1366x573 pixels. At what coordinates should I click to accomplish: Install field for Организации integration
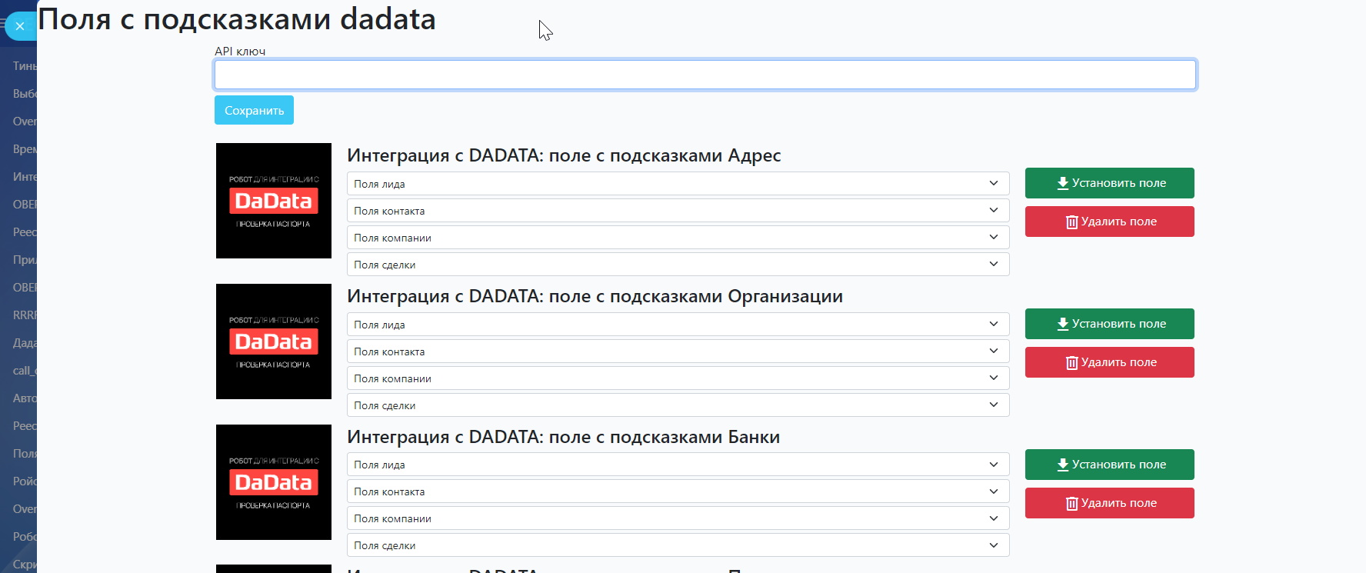[1109, 324]
